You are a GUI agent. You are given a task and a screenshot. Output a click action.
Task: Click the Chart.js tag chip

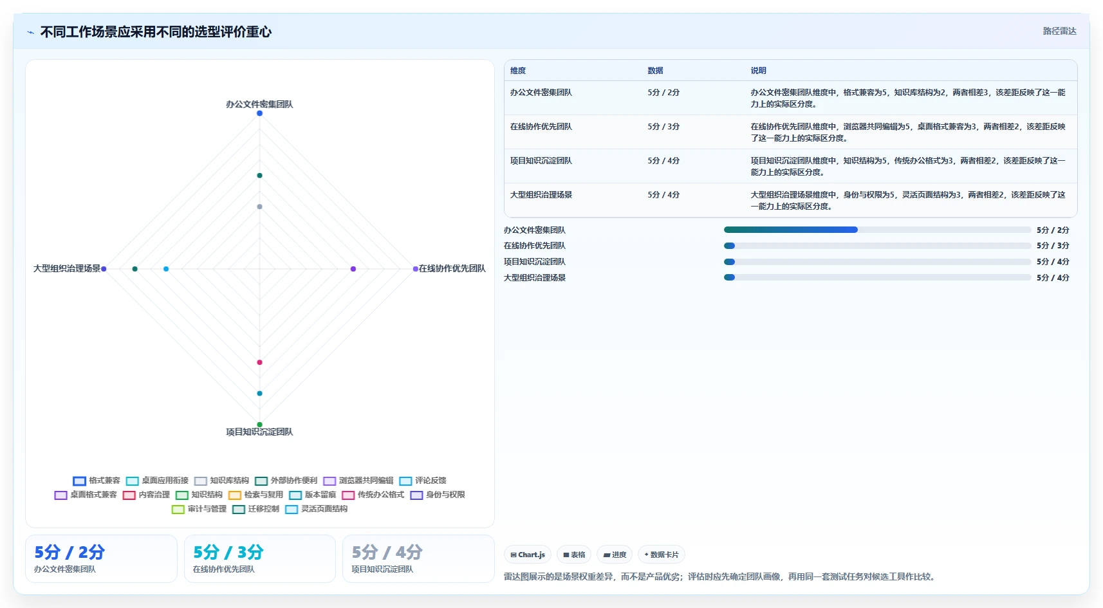point(528,555)
